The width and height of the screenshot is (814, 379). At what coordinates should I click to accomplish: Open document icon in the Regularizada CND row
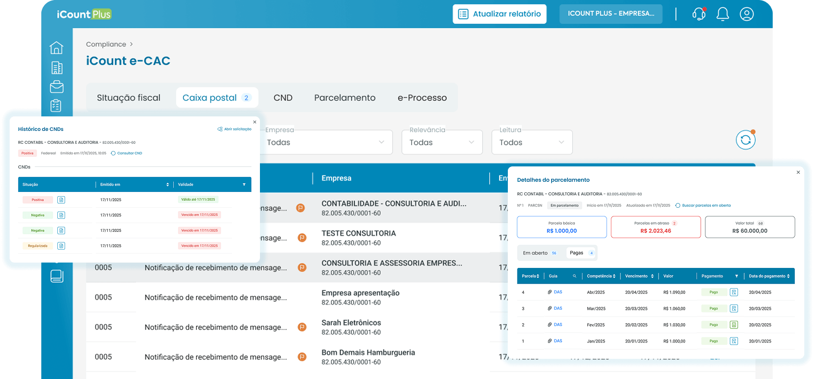coord(61,246)
